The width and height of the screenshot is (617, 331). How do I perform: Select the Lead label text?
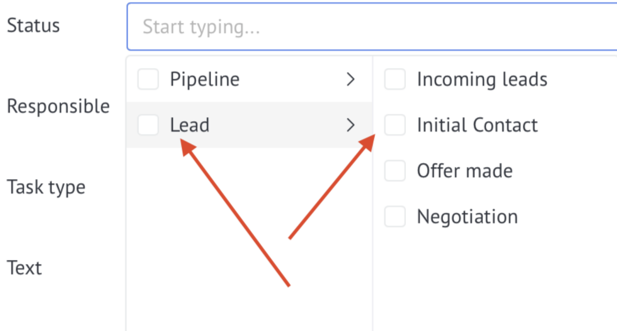click(x=190, y=125)
